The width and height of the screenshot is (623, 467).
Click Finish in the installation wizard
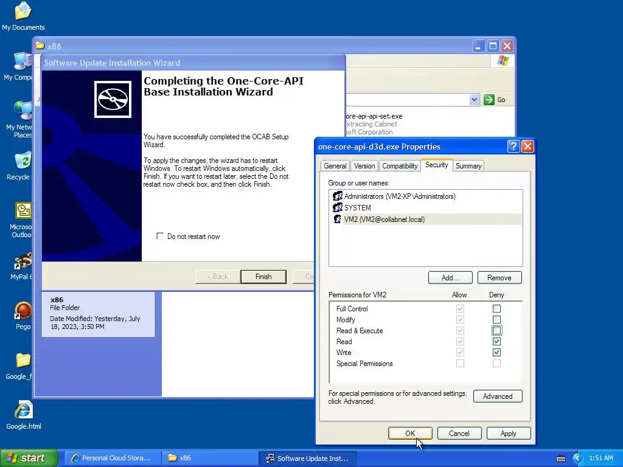pos(263,277)
